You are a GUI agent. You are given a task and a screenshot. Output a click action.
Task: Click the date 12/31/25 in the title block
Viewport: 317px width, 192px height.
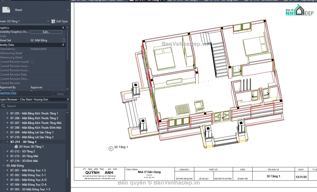pos(301,177)
